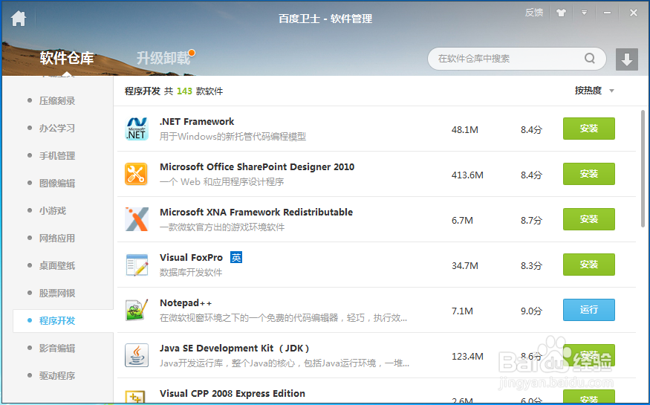This screenshot has height=405, width=650.
Task: Switch to the 升级卸载 tab
Action: [x=163, y=58]
